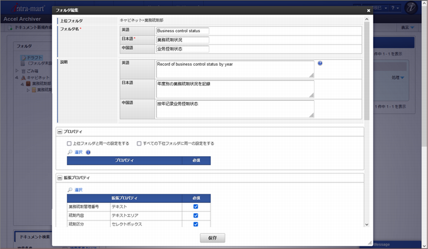Open help menu in background header

(395, 8)
